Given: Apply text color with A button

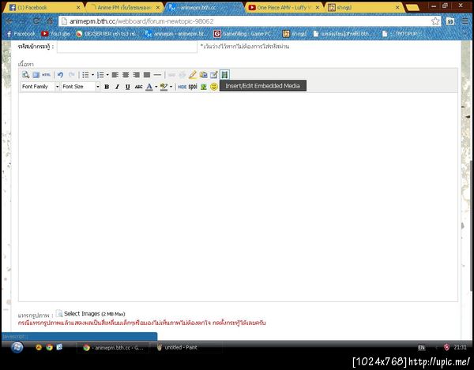Looking at the screenshot, I should click(x=149, y=87).
